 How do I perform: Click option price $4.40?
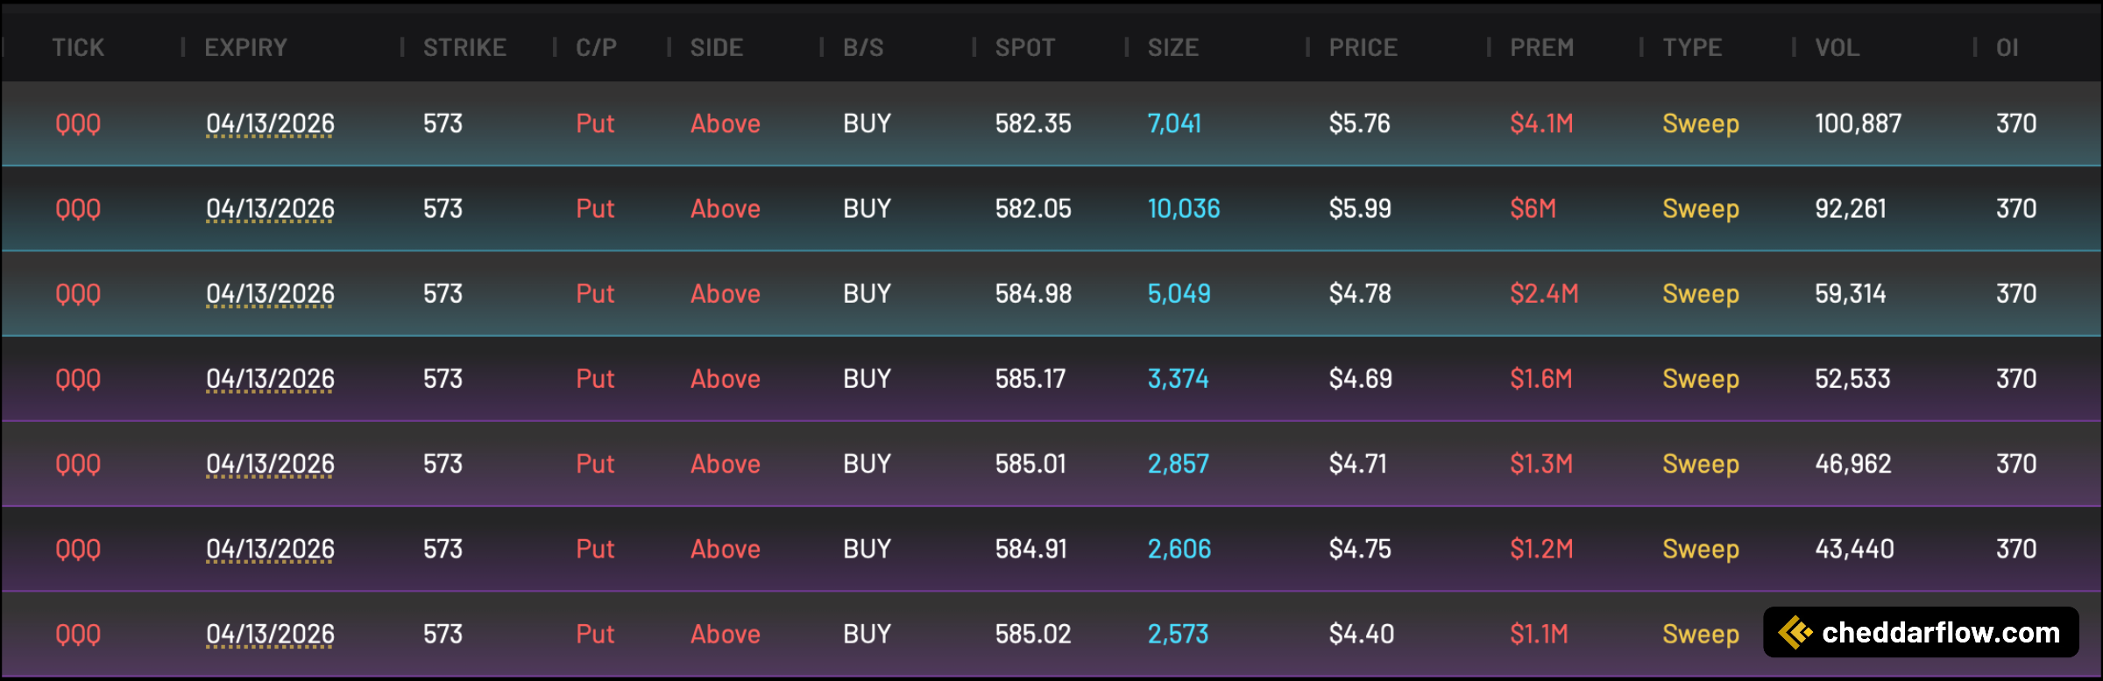(x=1362, y=634)
